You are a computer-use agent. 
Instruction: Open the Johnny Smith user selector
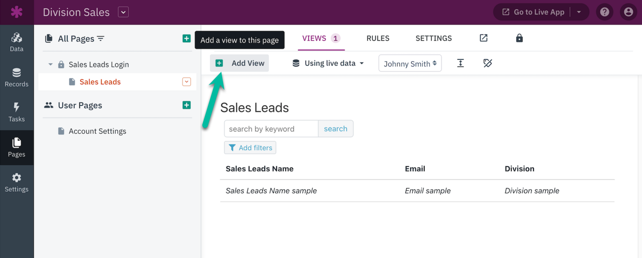(x=410, y=64)
